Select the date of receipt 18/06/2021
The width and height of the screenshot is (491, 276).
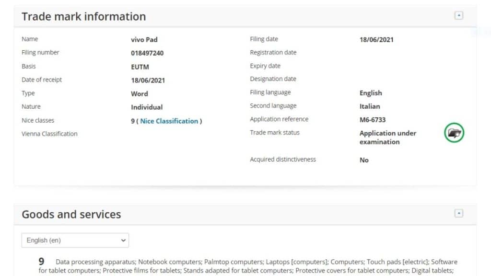(148, 80)
